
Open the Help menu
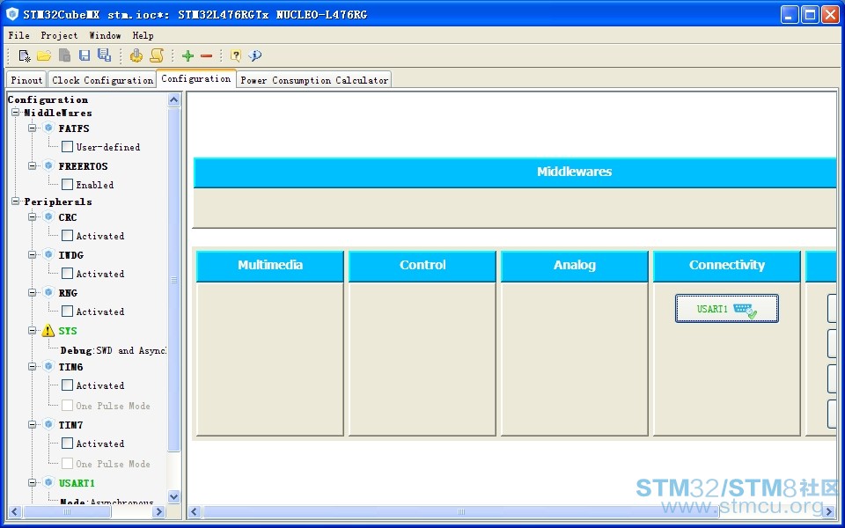pyautogui.click(x=143, y=35)
